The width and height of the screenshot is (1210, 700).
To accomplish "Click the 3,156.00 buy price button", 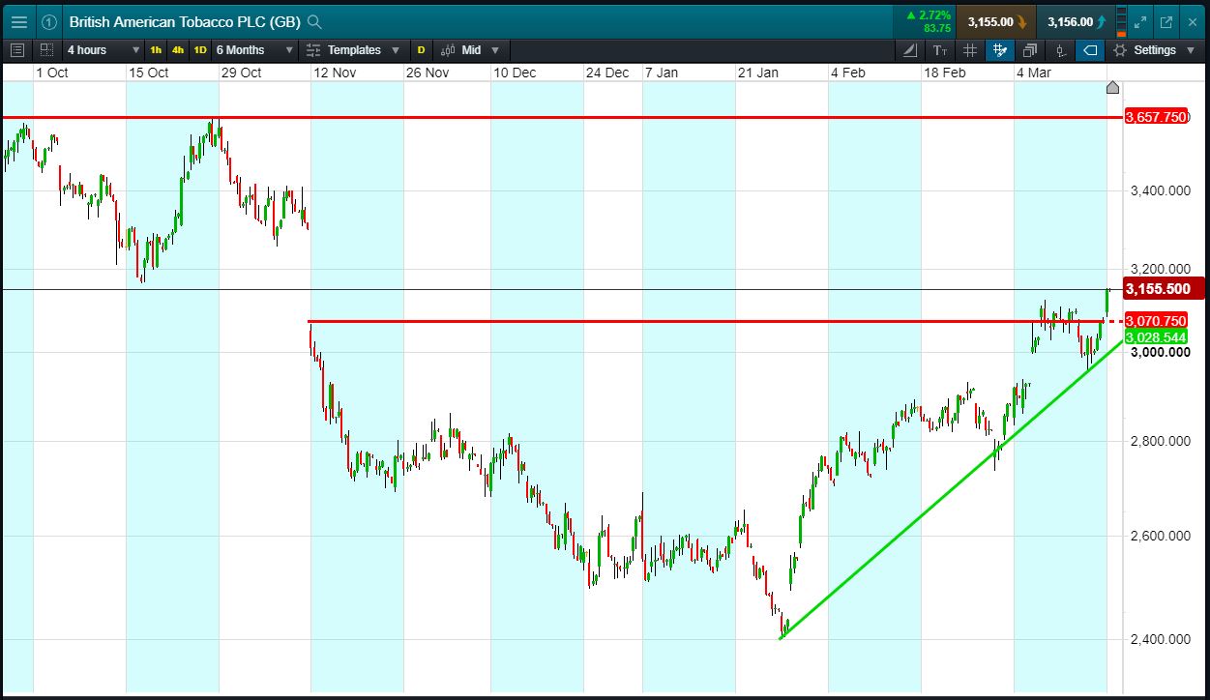I will [1077, 22].
